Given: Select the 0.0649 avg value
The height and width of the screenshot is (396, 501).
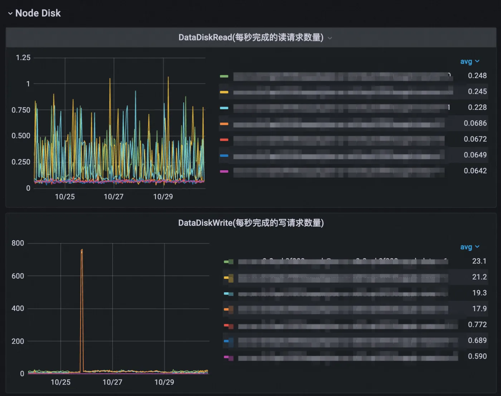Looking at the screenshot, I should coord(475,155).
